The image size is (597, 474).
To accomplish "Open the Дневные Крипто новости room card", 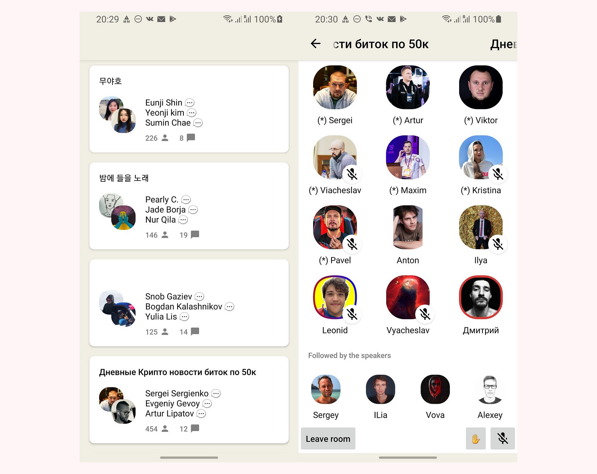I will (189, 400).
